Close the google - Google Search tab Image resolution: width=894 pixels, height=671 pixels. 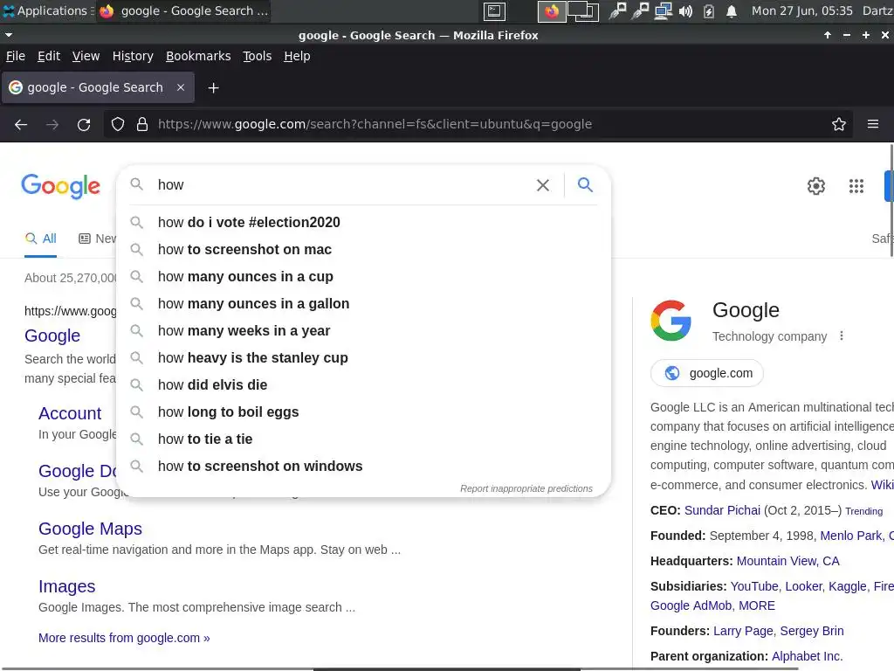[x=181, y=87]
